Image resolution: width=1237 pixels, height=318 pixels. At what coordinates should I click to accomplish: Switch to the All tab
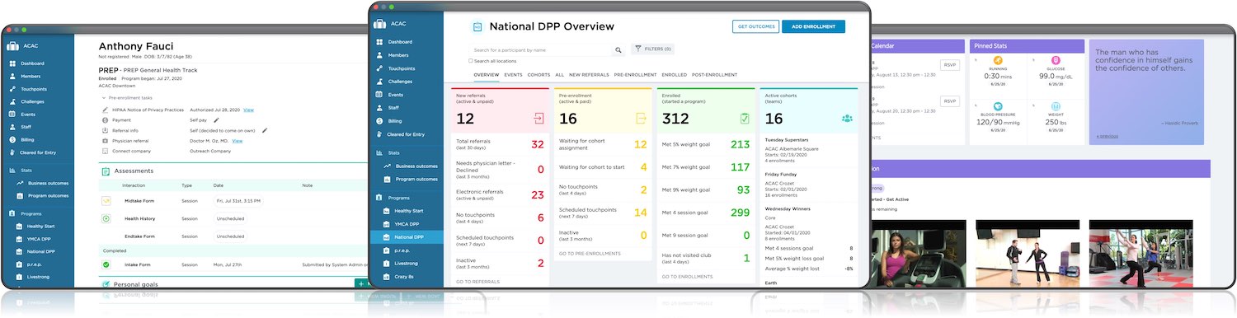coord(560,75)
